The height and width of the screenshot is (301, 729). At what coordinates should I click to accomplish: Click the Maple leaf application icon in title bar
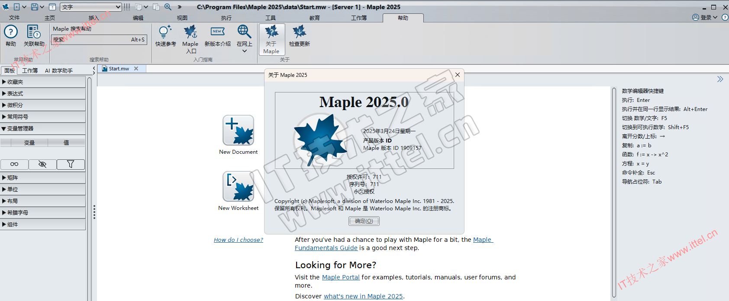point(6,7)
